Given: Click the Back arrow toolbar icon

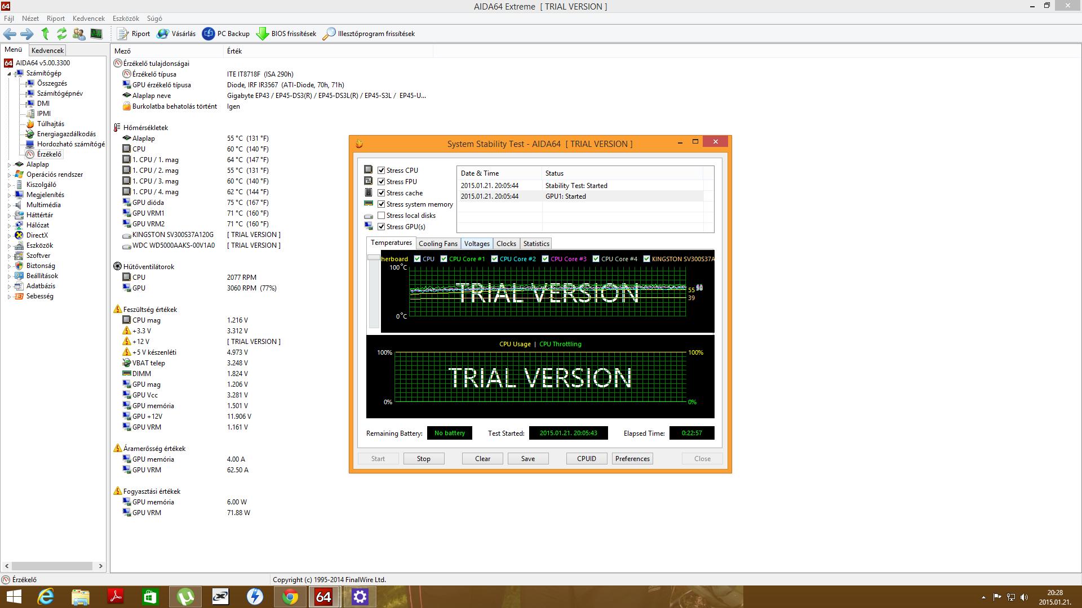Looking at the screenshot, I should pos(10,34).
